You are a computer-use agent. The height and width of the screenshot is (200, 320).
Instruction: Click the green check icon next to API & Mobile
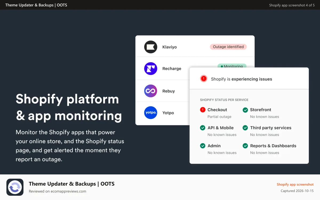pos(203,128)
